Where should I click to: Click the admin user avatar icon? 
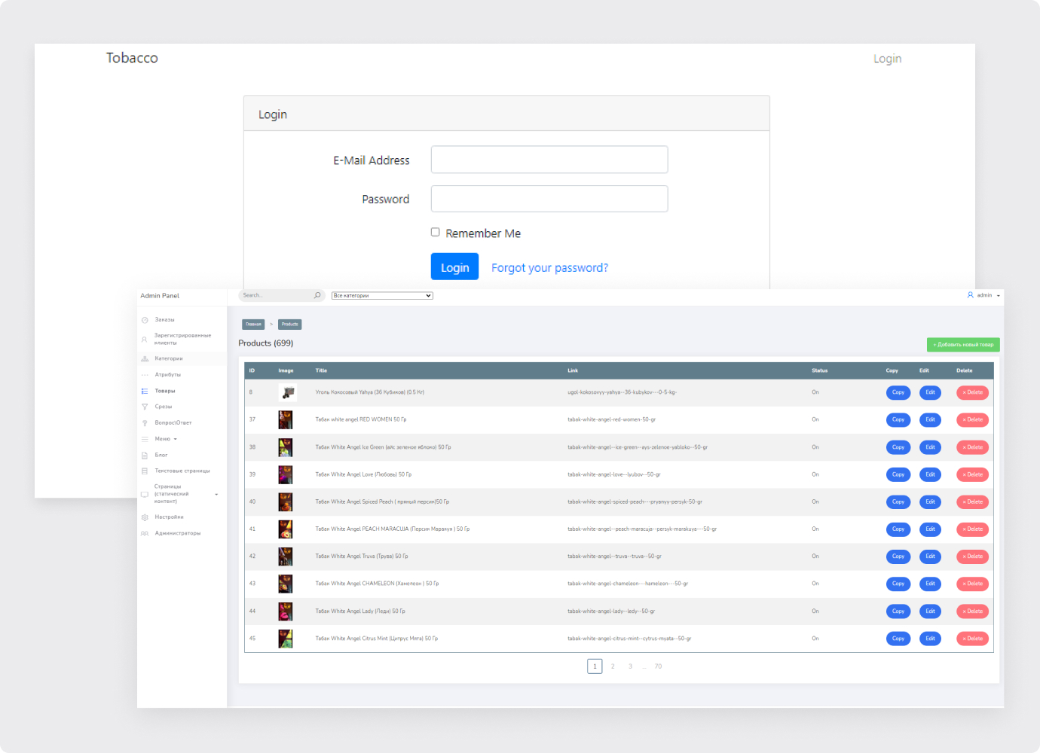coord(971,295)
